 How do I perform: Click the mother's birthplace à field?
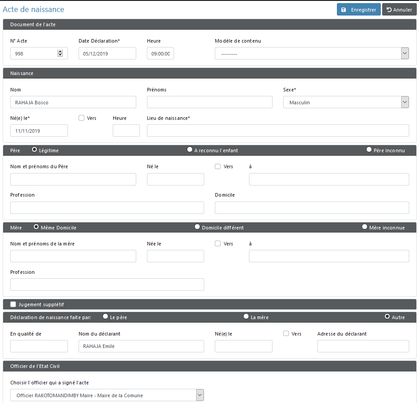tap(329, 256)
